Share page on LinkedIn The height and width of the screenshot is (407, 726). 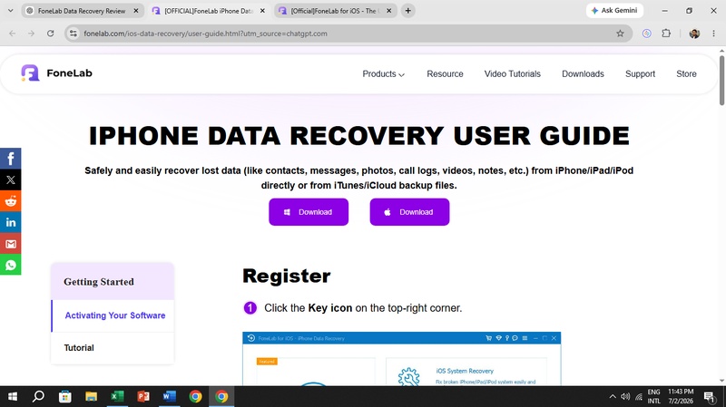(11, 222)
